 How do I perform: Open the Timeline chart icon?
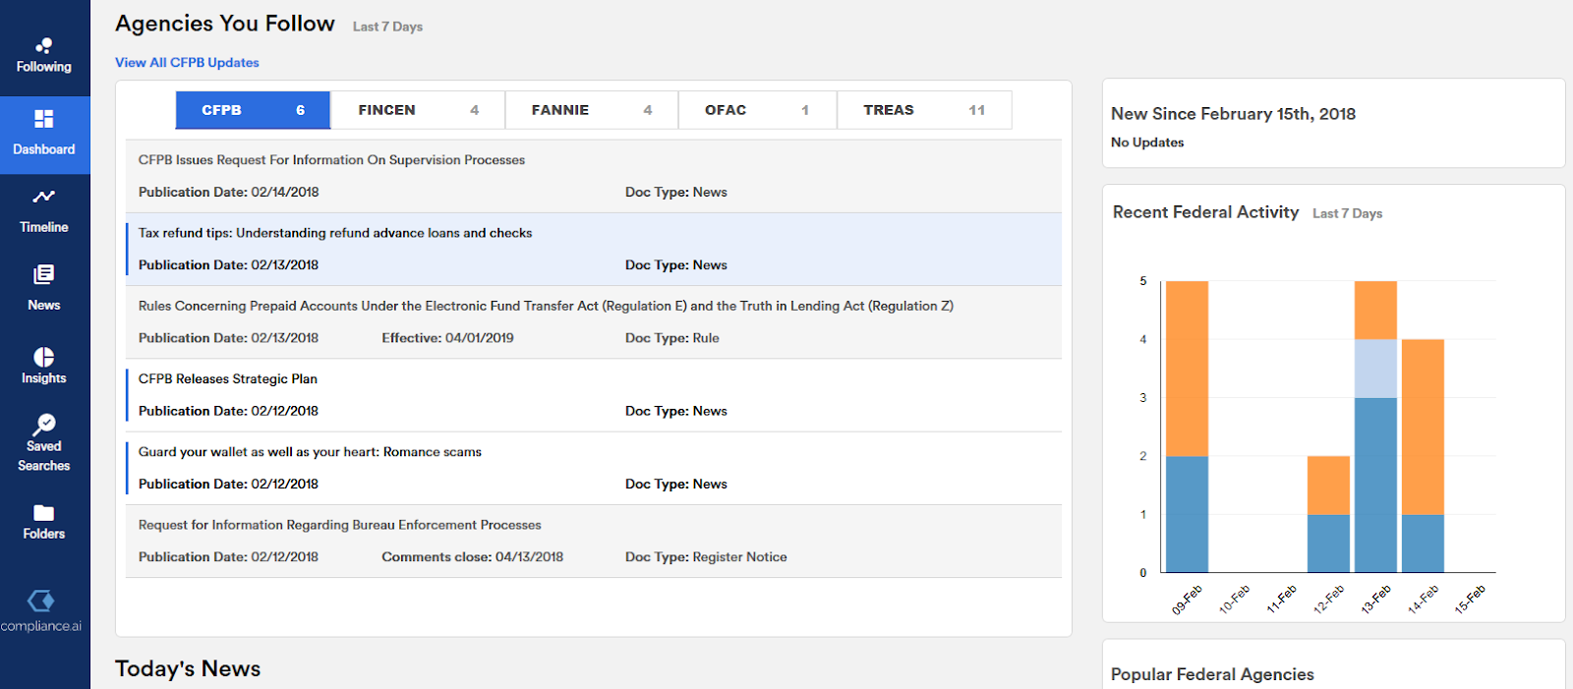[44, 197]
